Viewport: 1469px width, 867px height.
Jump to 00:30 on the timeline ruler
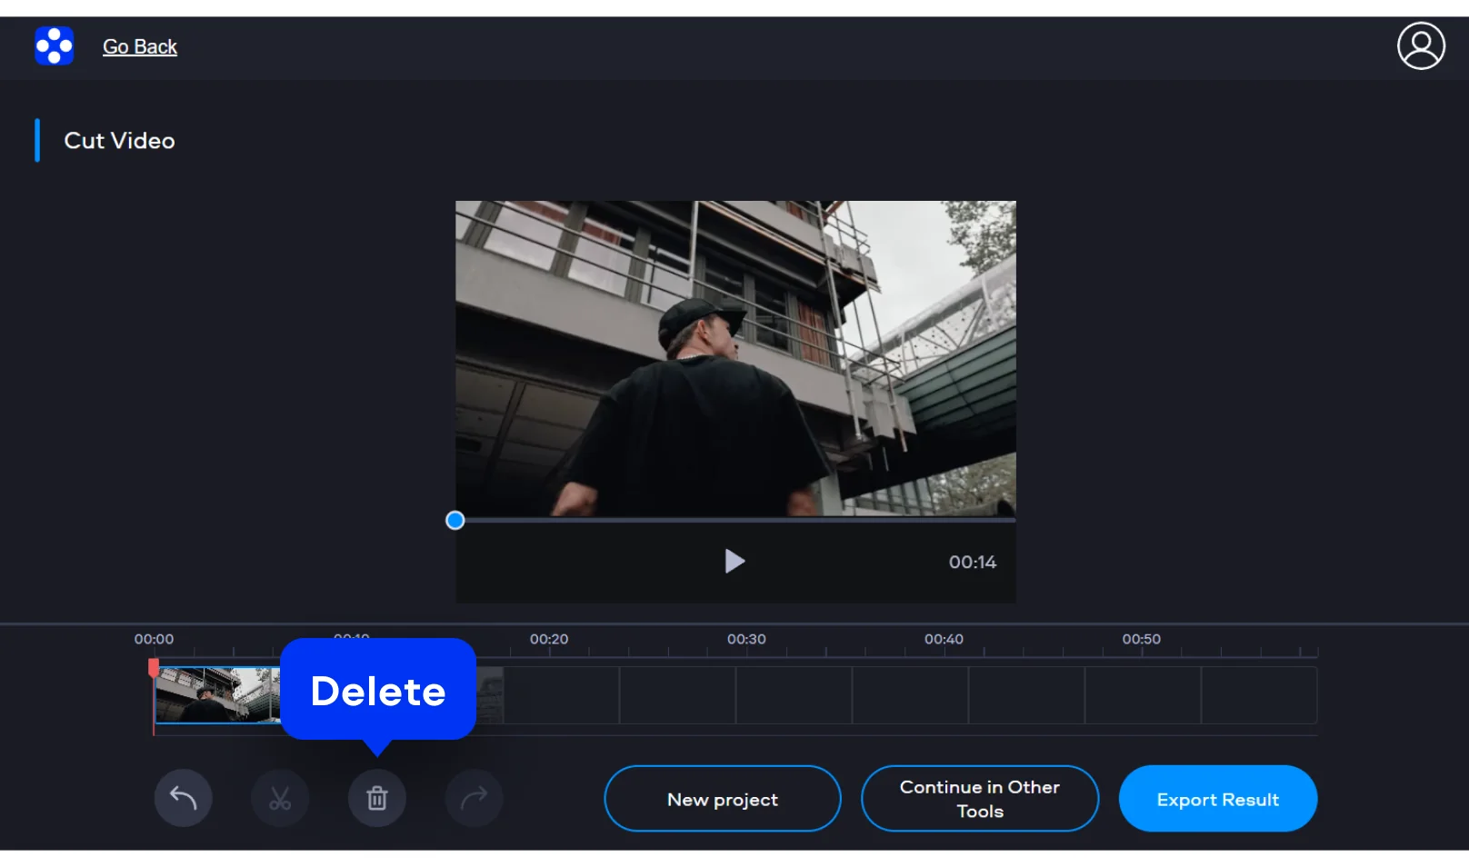click(746, 640)
